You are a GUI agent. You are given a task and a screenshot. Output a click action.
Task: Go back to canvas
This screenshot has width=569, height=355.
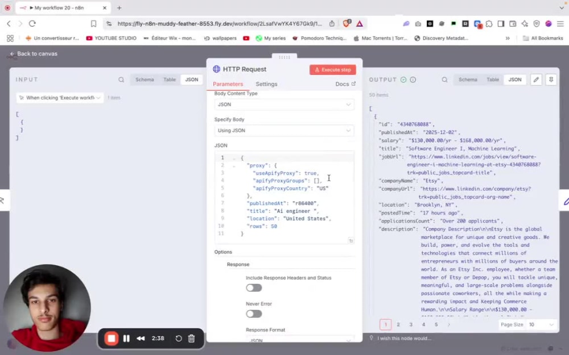pyautogui.click(x=34, y=53)
